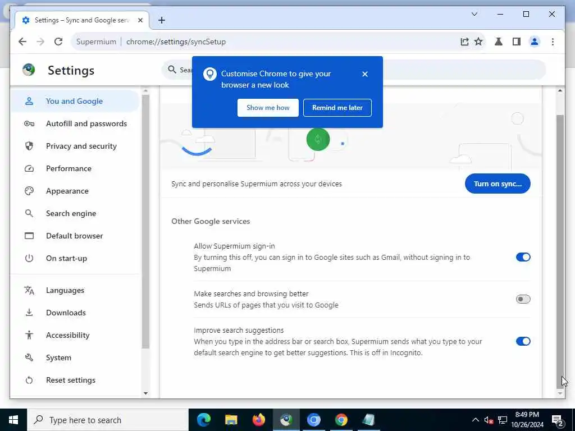Open the three-dot browser menu

tap(553, 42)
